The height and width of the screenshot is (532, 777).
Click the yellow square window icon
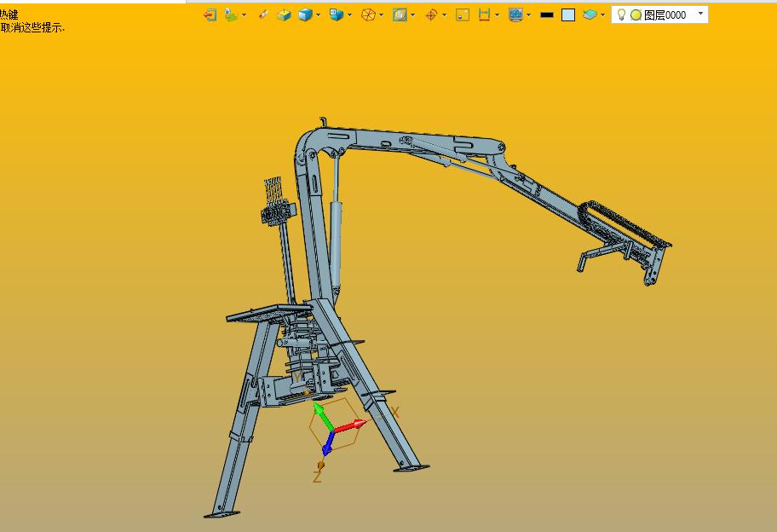coord(463,15)
